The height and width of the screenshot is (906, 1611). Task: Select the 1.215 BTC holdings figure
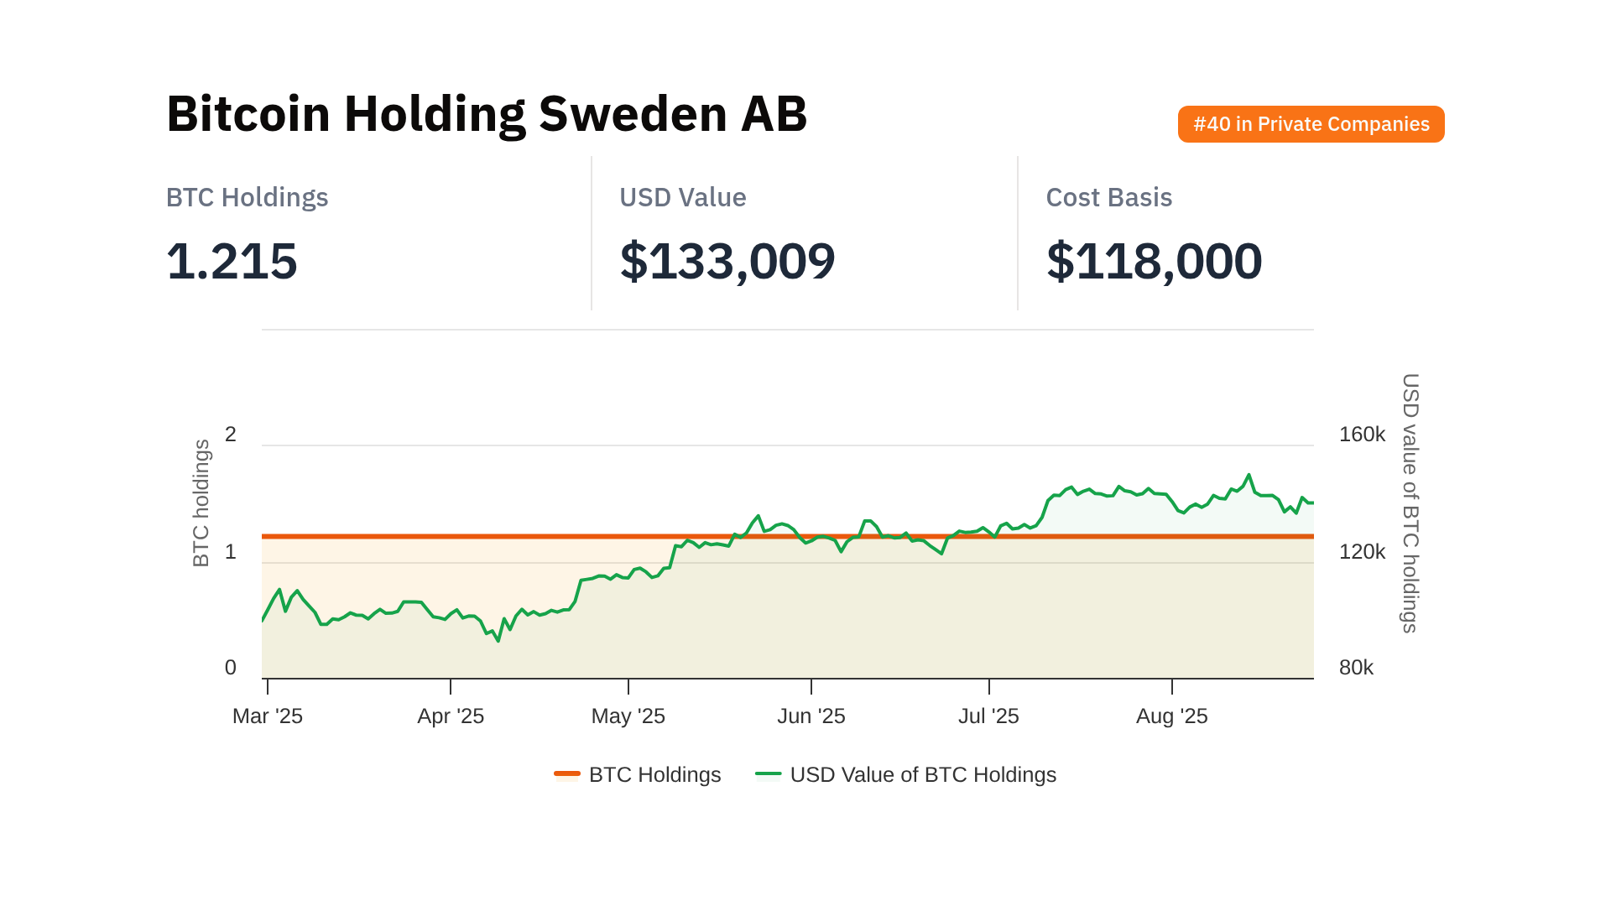(232, 261)
